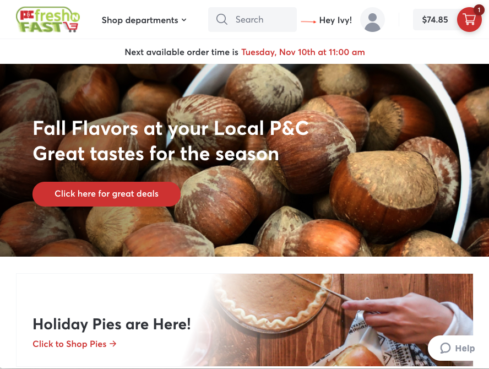489x369 pixels.
Task: Open the Help chat bubble icon
Action: pos(445,348)
